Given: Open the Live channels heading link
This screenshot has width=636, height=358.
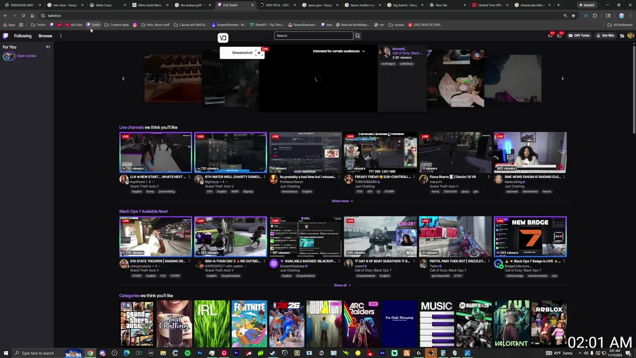Looking at the screenshot, I should 131,127.
